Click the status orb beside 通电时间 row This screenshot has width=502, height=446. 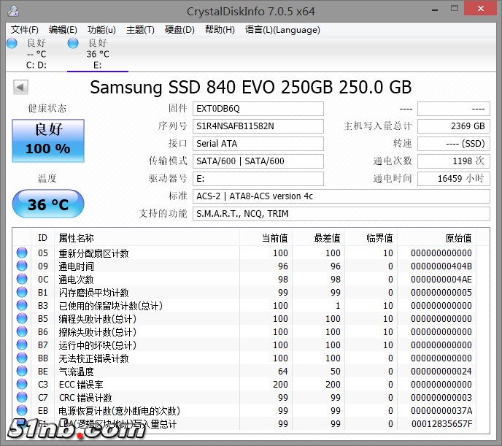pyautogui.click(x=22, y=266)
